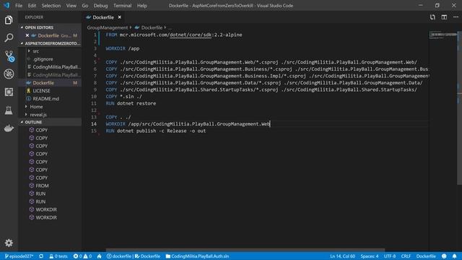Screen dimensions: 462x260
Task: Expand the reveal.js folder
Action: pos(38,115)
